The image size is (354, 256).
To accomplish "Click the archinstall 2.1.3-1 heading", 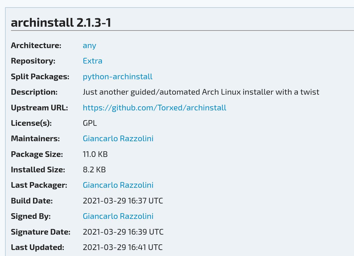I will tap(61, 23).
